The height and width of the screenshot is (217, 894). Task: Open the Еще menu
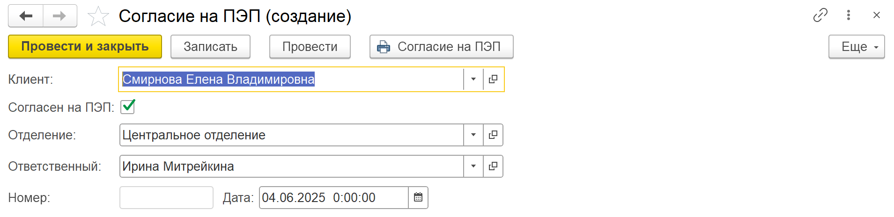click(857, 47)
